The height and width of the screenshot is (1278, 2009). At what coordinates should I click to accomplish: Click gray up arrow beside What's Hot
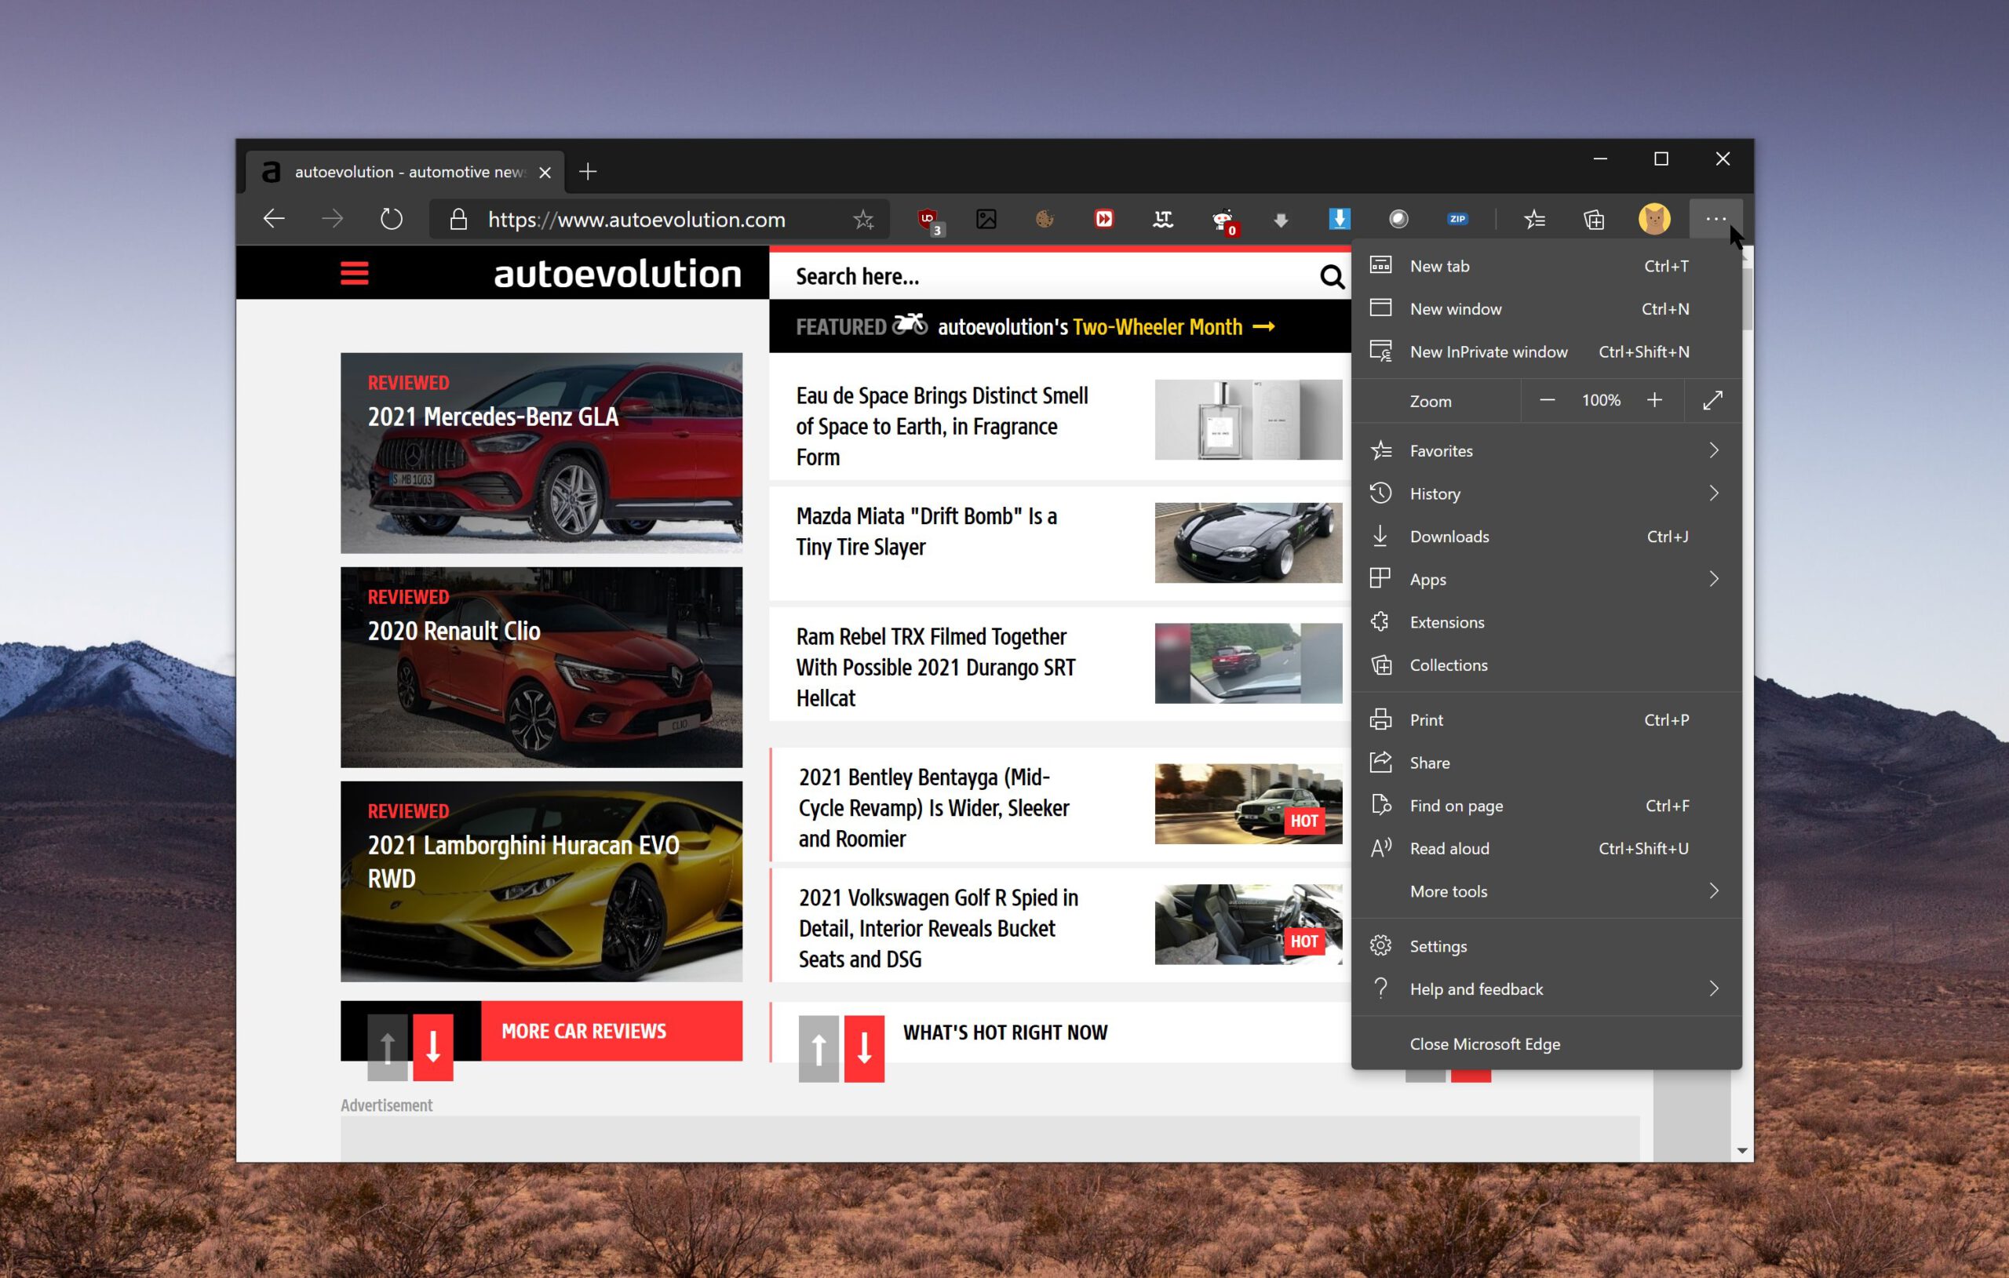pos(819,1049)
